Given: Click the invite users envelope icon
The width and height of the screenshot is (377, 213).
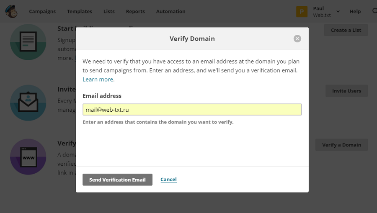Looking at the screenshot, I should [28, 103].
